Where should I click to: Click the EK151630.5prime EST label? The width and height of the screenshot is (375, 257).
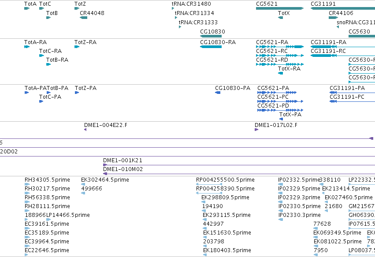click(x=227, y=233)
